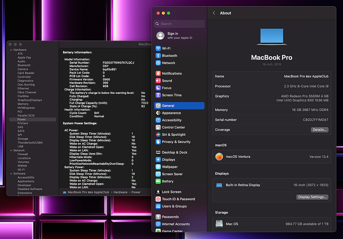Screen dimensions: 343x239
Task: Click MacBook Pro in System Information path bar
Action: point(86,192)
